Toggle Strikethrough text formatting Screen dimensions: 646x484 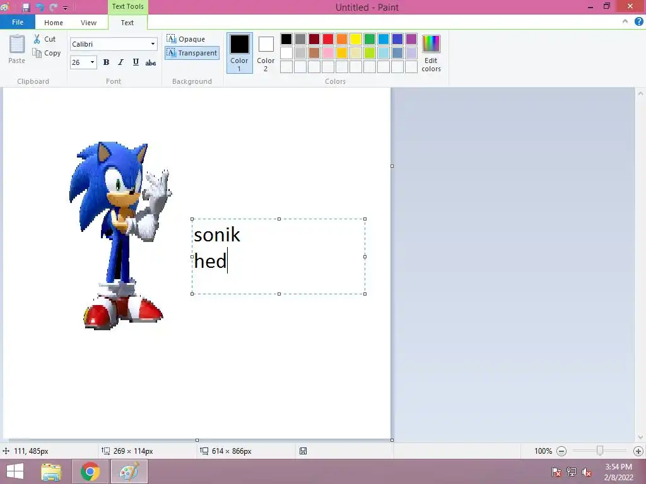click(x=150, y=62)
